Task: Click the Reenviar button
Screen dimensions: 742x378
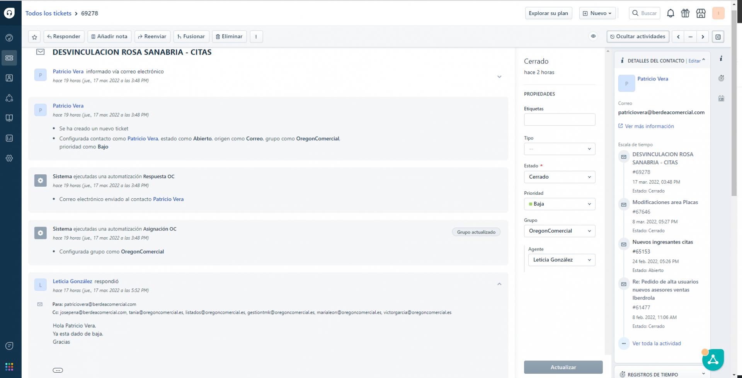Action: pyautogui.click(x=152, y=37)
